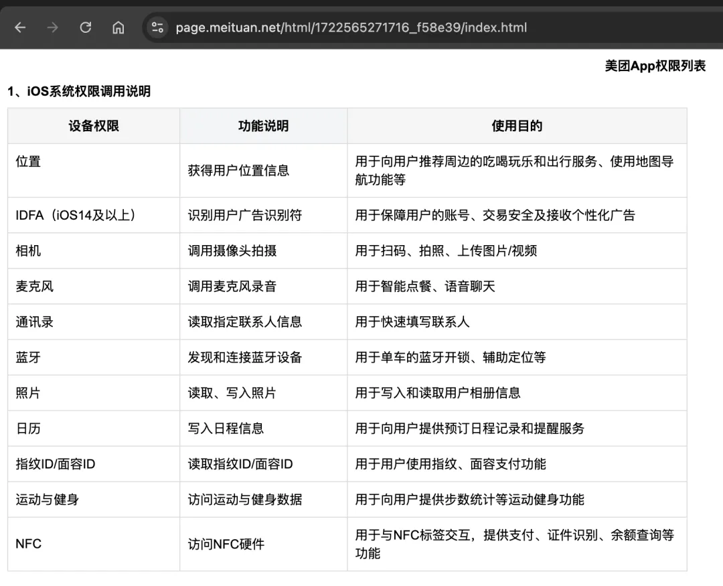Select the 用于保障用户的账号 purpose cell
723x586 pixels.
pos(517,215)
